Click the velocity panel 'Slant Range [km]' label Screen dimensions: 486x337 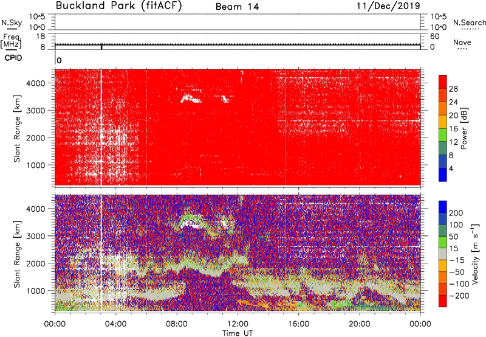pyautogui.click(x=17, y=254)
